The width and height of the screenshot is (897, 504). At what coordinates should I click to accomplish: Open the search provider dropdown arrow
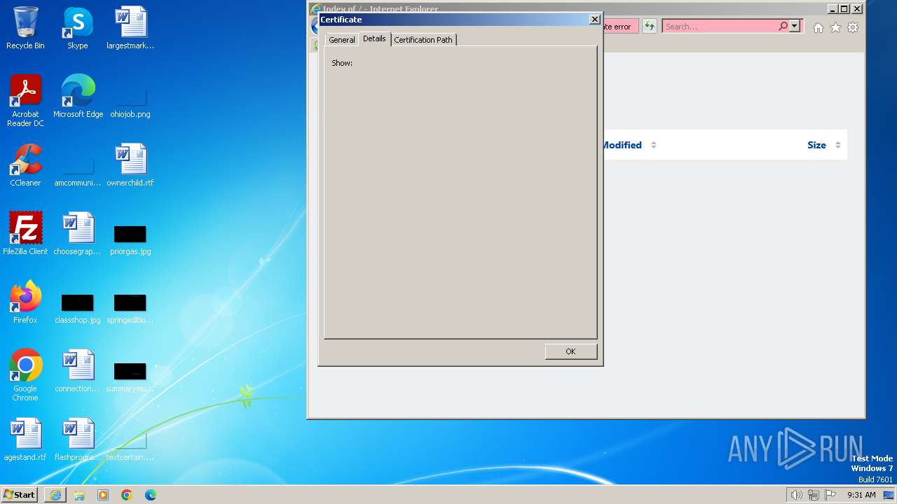[x=795, y=27]
